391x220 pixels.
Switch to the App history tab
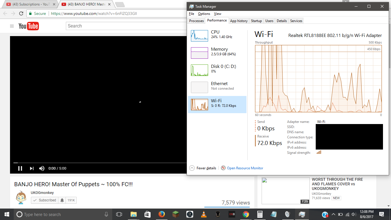pyautogui.click(x=239, y=21)
